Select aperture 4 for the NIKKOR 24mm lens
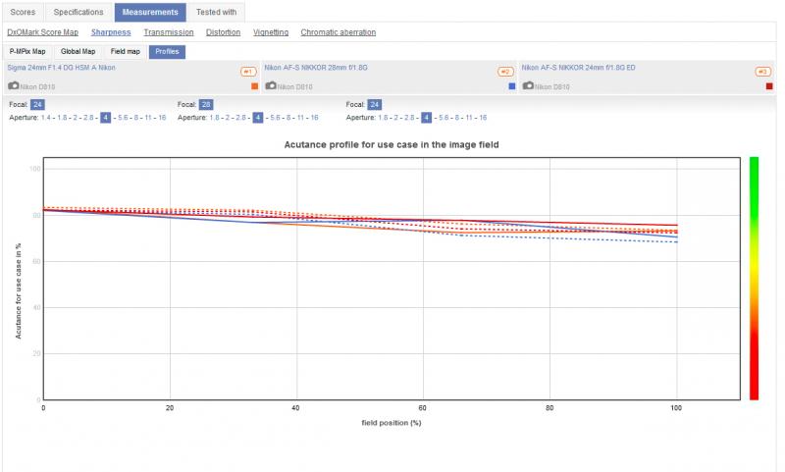785x472 pixels. tap(426, 118)
